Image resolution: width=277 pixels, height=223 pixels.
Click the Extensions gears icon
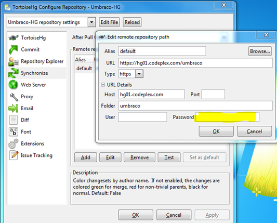[x=13, y=143]
